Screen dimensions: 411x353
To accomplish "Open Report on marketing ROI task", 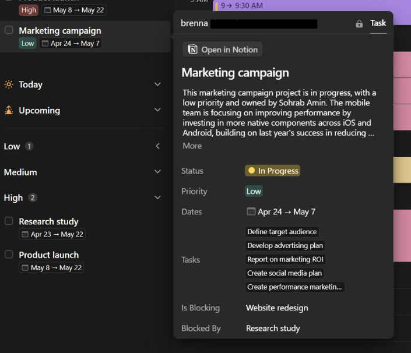I will pos(285,259).
